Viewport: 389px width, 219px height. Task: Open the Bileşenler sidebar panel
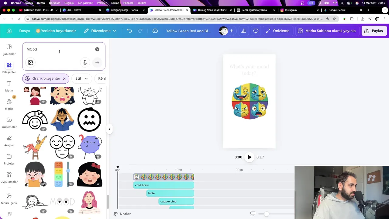click(9, 68)
